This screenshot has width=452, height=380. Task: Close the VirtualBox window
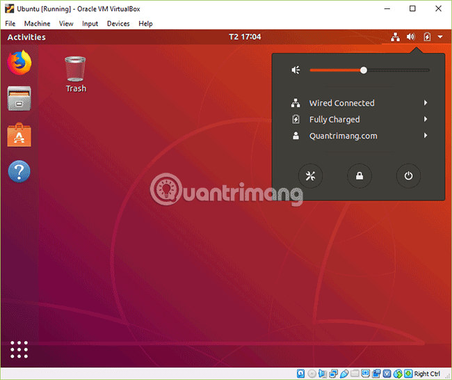coord(438,8)
